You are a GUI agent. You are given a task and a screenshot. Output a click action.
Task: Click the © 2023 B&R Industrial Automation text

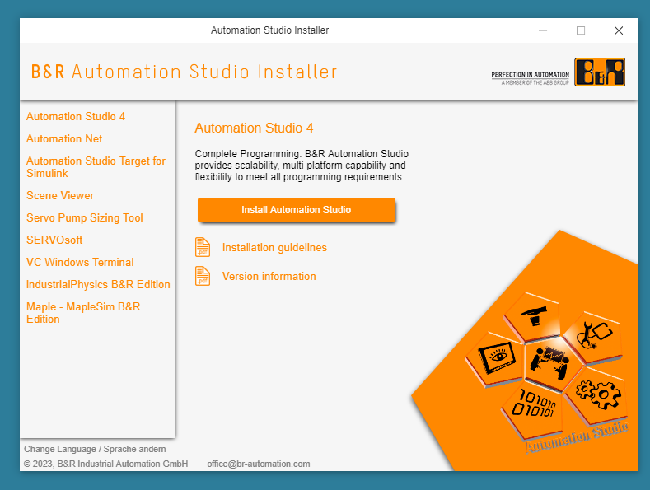(x=105, y=464)
